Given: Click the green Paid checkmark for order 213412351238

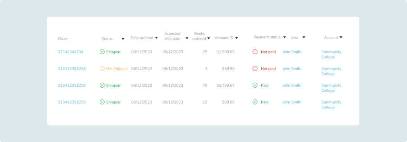Looking at the screenshot, I should point(255,85).
